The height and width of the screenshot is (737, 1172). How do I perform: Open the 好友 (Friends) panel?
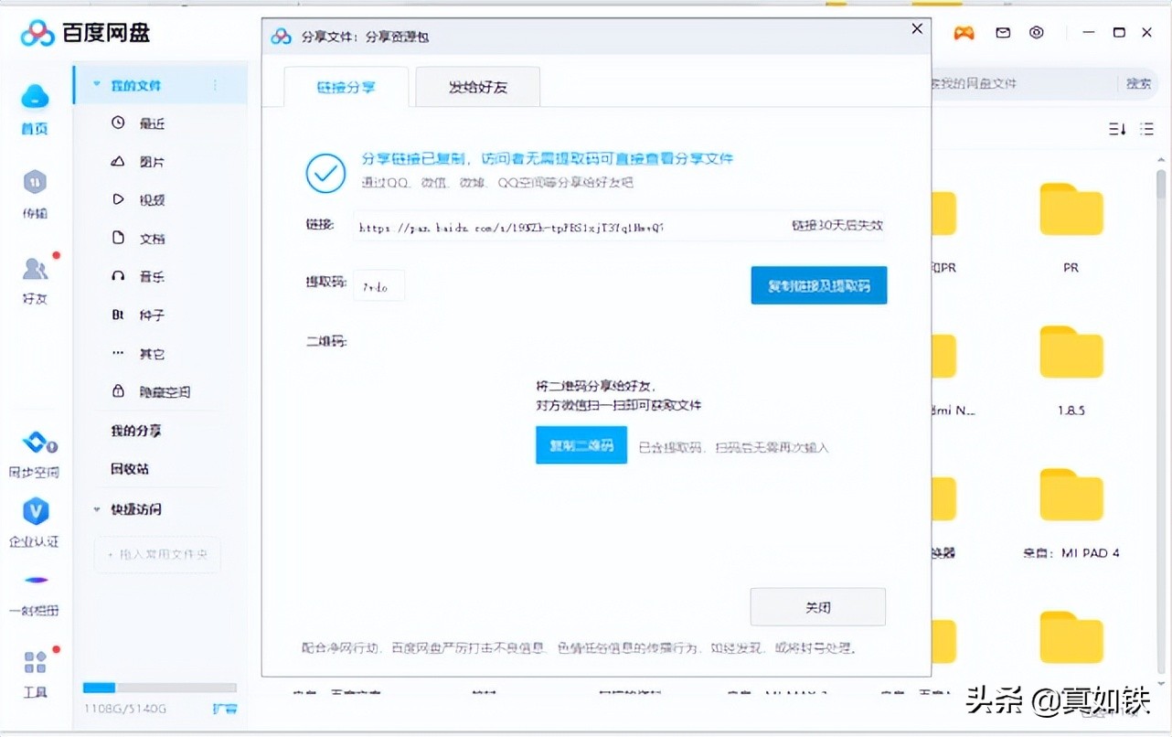[35, 277]
